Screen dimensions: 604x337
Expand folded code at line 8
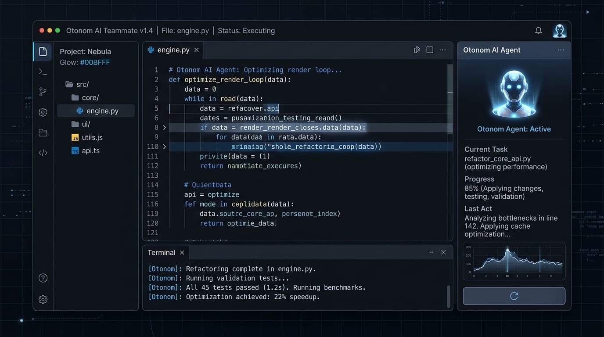tap(165, 128)
